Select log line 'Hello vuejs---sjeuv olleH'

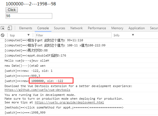point(27,61)
